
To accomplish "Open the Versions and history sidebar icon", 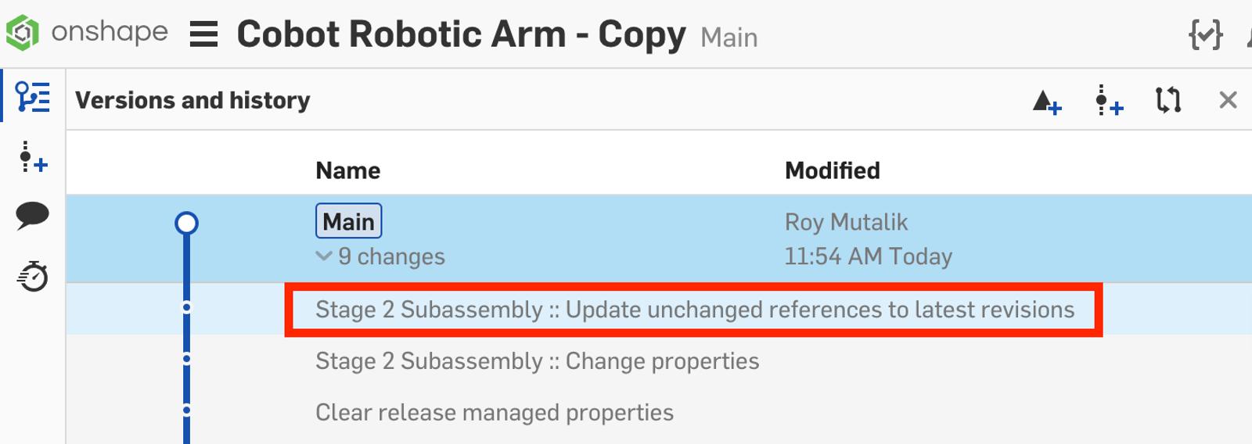I will 33,97.
